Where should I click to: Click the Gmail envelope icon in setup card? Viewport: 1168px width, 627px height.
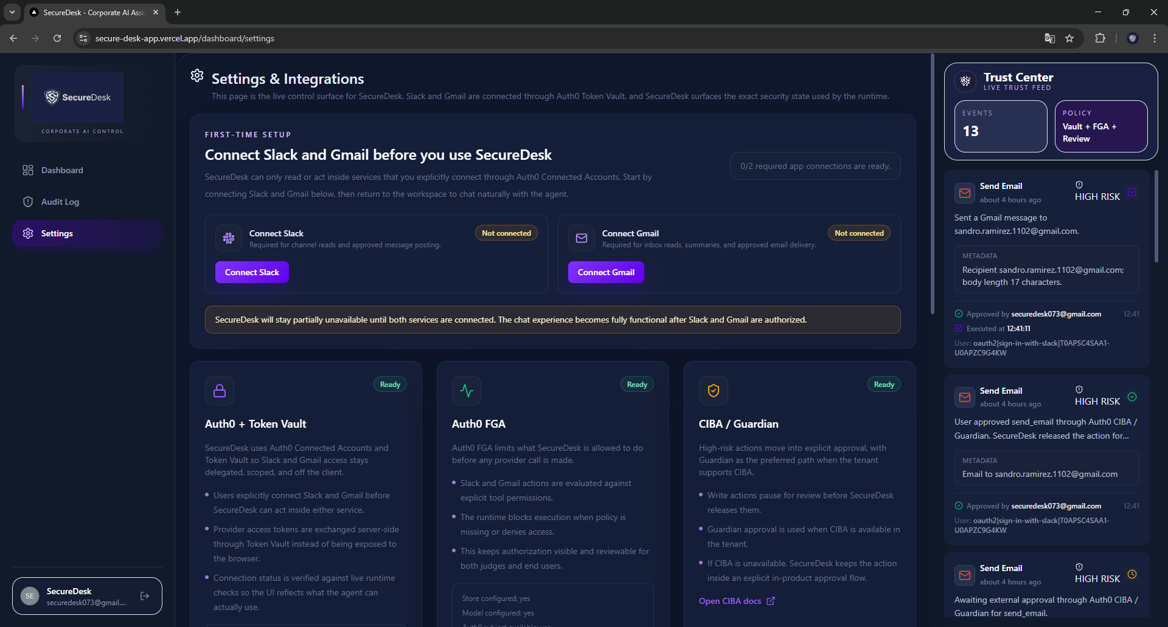point(582,238)
